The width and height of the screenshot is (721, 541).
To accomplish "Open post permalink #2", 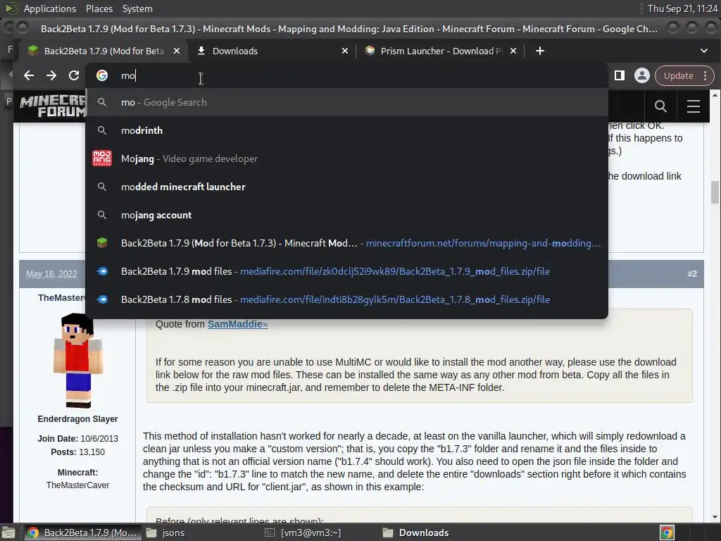I will [692, 274].
